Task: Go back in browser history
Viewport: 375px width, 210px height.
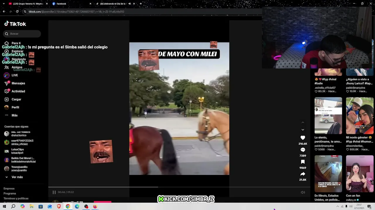Action: [x=4, y=12]
